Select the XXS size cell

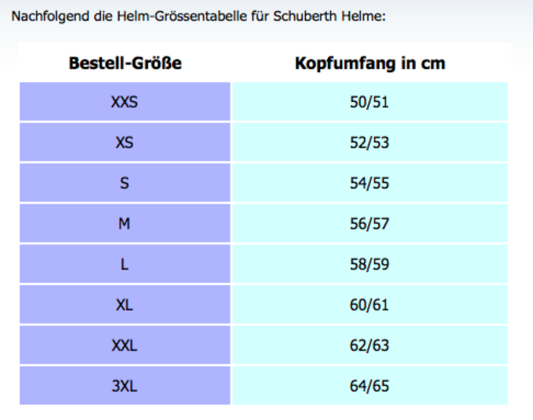[125, 102]
